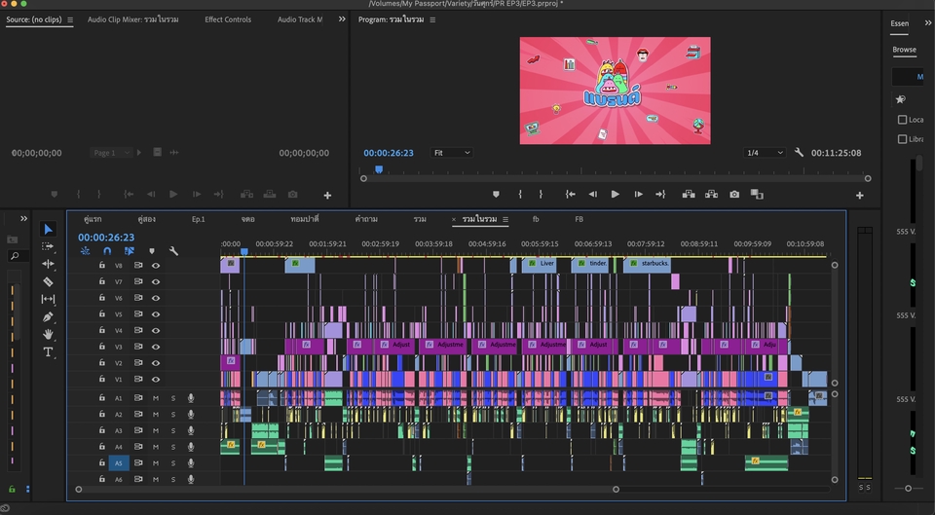The width and height of the screenshot is (935, 515).
Task: Open Program Monitor button editor plus
Action: click(x=860, y=195)
